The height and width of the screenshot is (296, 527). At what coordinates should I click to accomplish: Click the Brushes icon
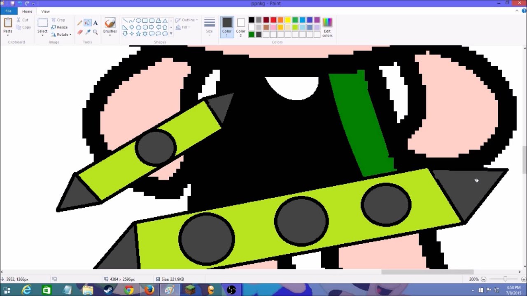[110, 23]
